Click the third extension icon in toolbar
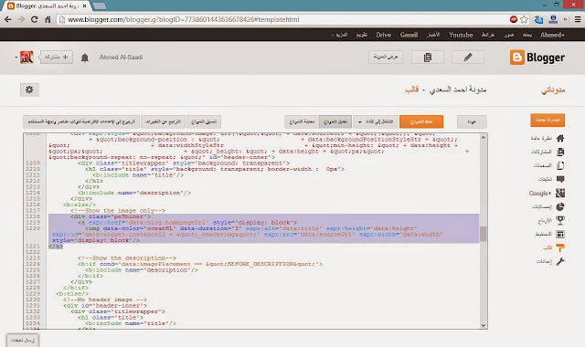Image resolution: width=585 pixels, height=347 pixels. click(x=553, y=19)
